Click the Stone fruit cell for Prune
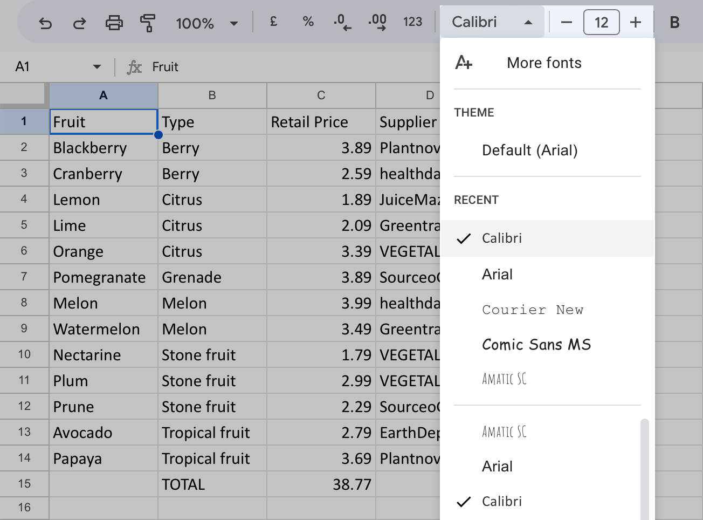 (212, 407)
